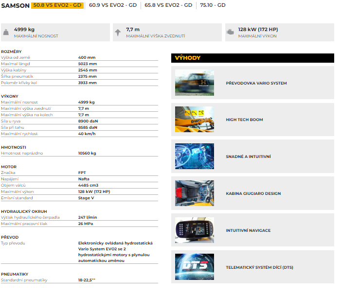
Task: Click the MAXIMÁLNÍ VÝKON label
Action: click(x=257, y=36)
